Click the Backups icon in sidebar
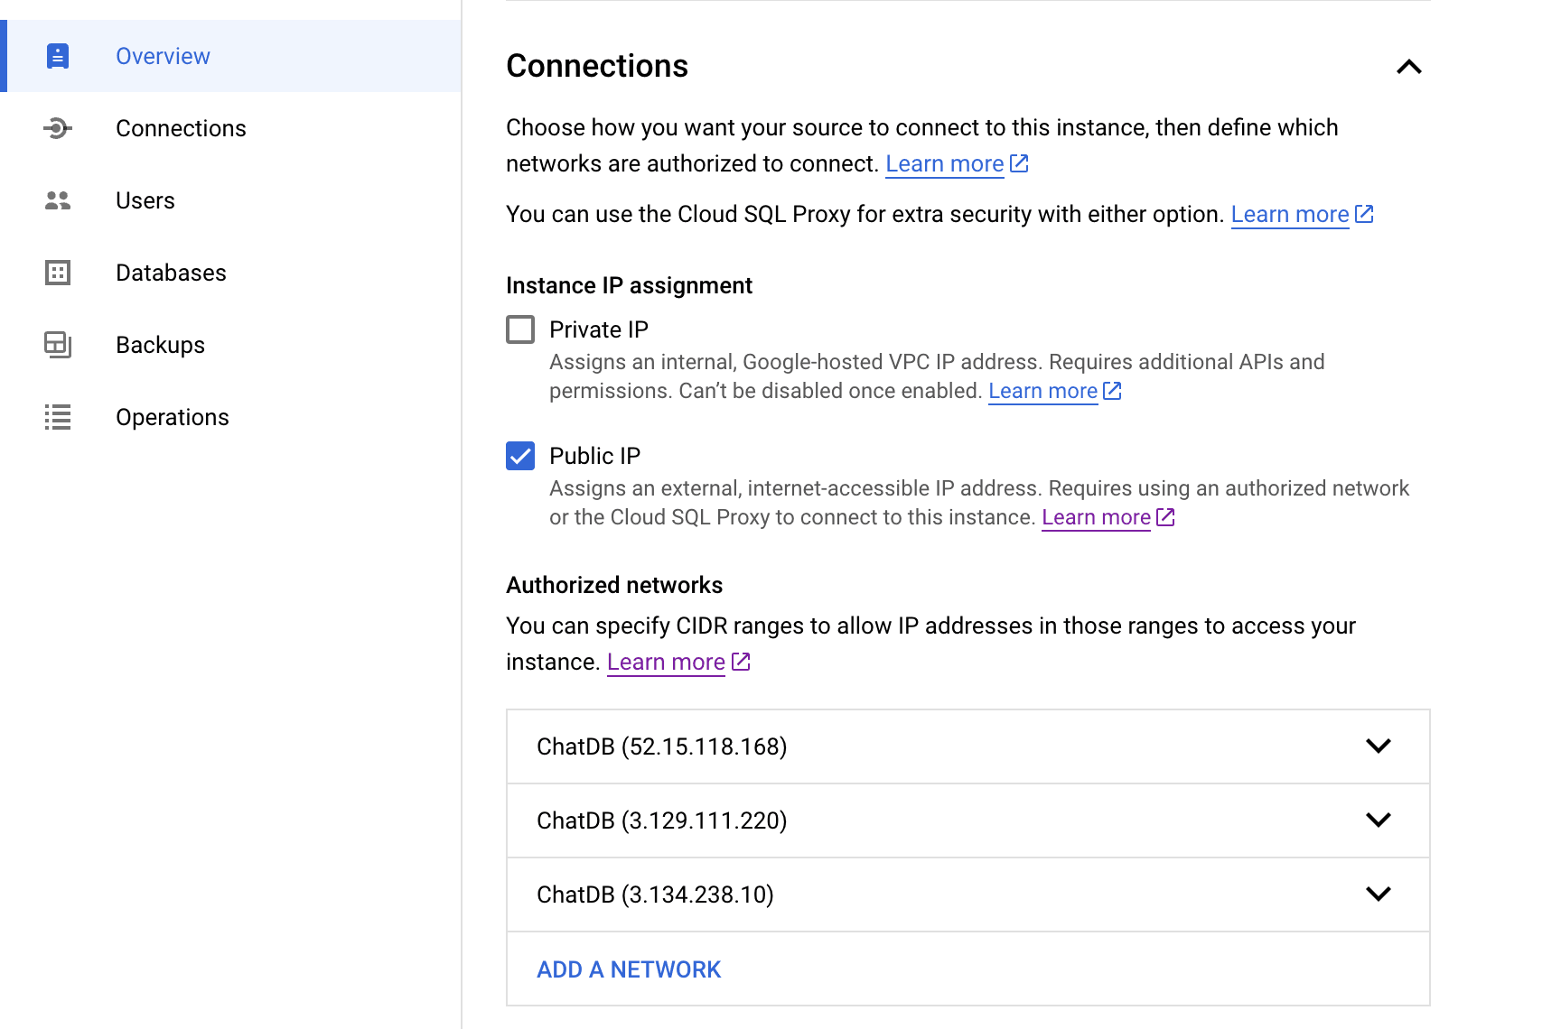Viewport: 1561px width, 1029px height. pyautogui.click(x=58, y=345)
